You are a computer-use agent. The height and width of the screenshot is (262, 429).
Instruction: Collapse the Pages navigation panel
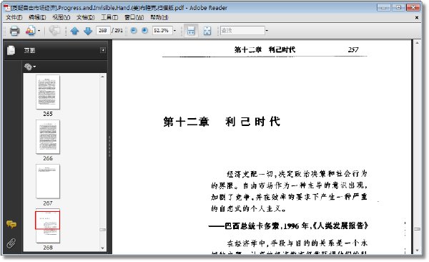point(103,50)
